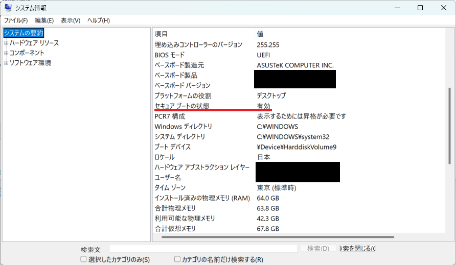Open the 編集(E) menu
The height and width of the screenshot is (265, 456).
coord(44,20)
